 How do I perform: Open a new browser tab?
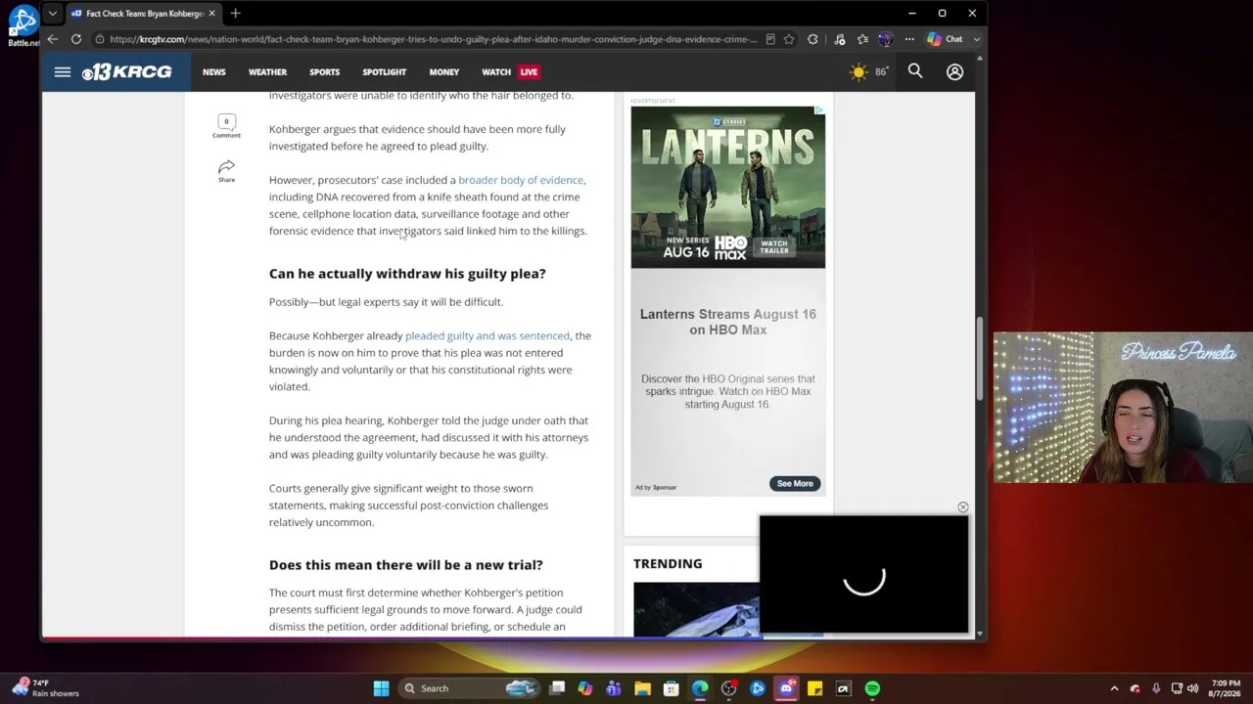tap(235, 14)
